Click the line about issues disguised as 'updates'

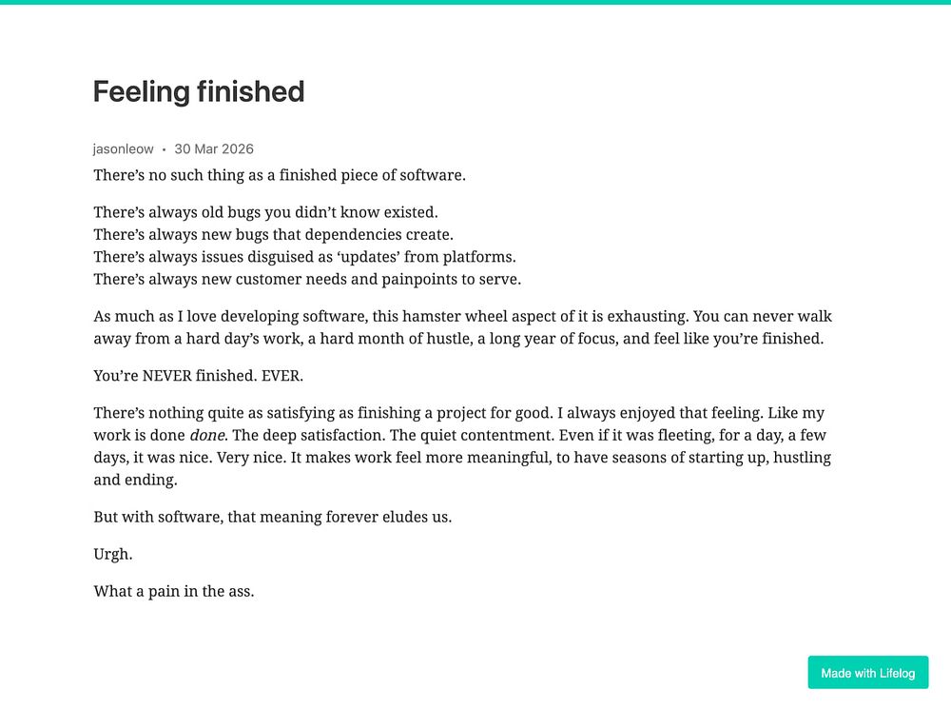coord(304,257)
